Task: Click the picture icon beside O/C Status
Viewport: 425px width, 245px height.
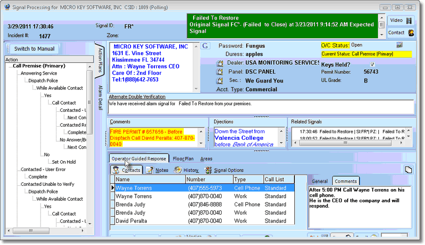Action: 399,45
